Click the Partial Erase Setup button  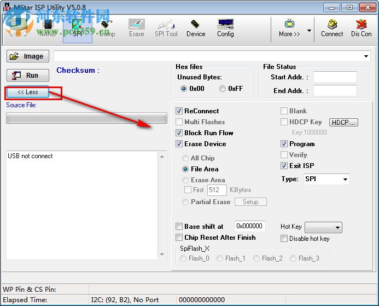click(250, 202)
